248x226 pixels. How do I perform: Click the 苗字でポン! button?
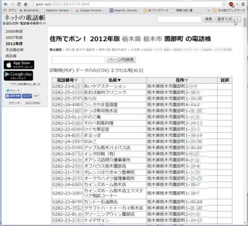pos(228,19)
